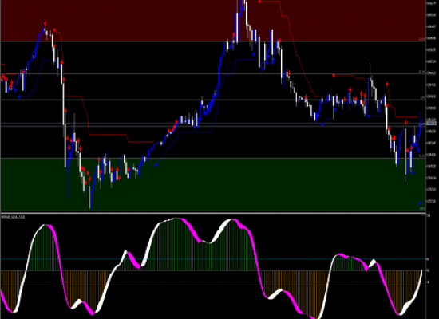
Task: Click the blue dot at bottom-right of green zone
Action: point(420,203)
